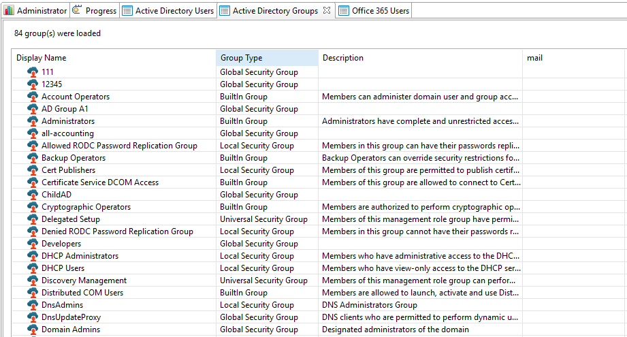Click the Description column header
The height and width of the screenshot is (337, 627).
[x=343, y=58]
